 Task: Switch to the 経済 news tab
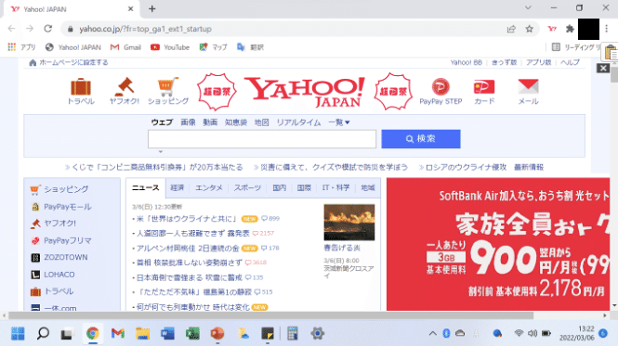click(x=178, y=187)
